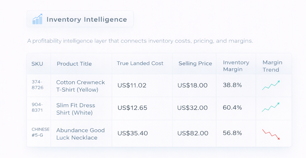
Task: Sort by True Landed Cost column header
Action: pyautogui.click(x=140, y=63)
